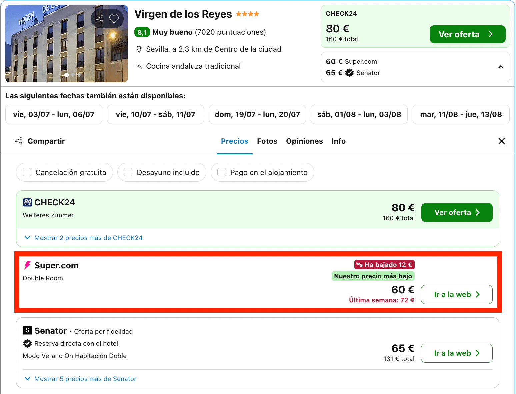
Task: Click the Última semana: 72 € text
Action: click(382, 300)
